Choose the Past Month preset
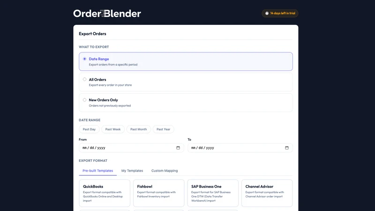Screen dimensions: 375x211 pyautogui.click(x=138, y=129)
